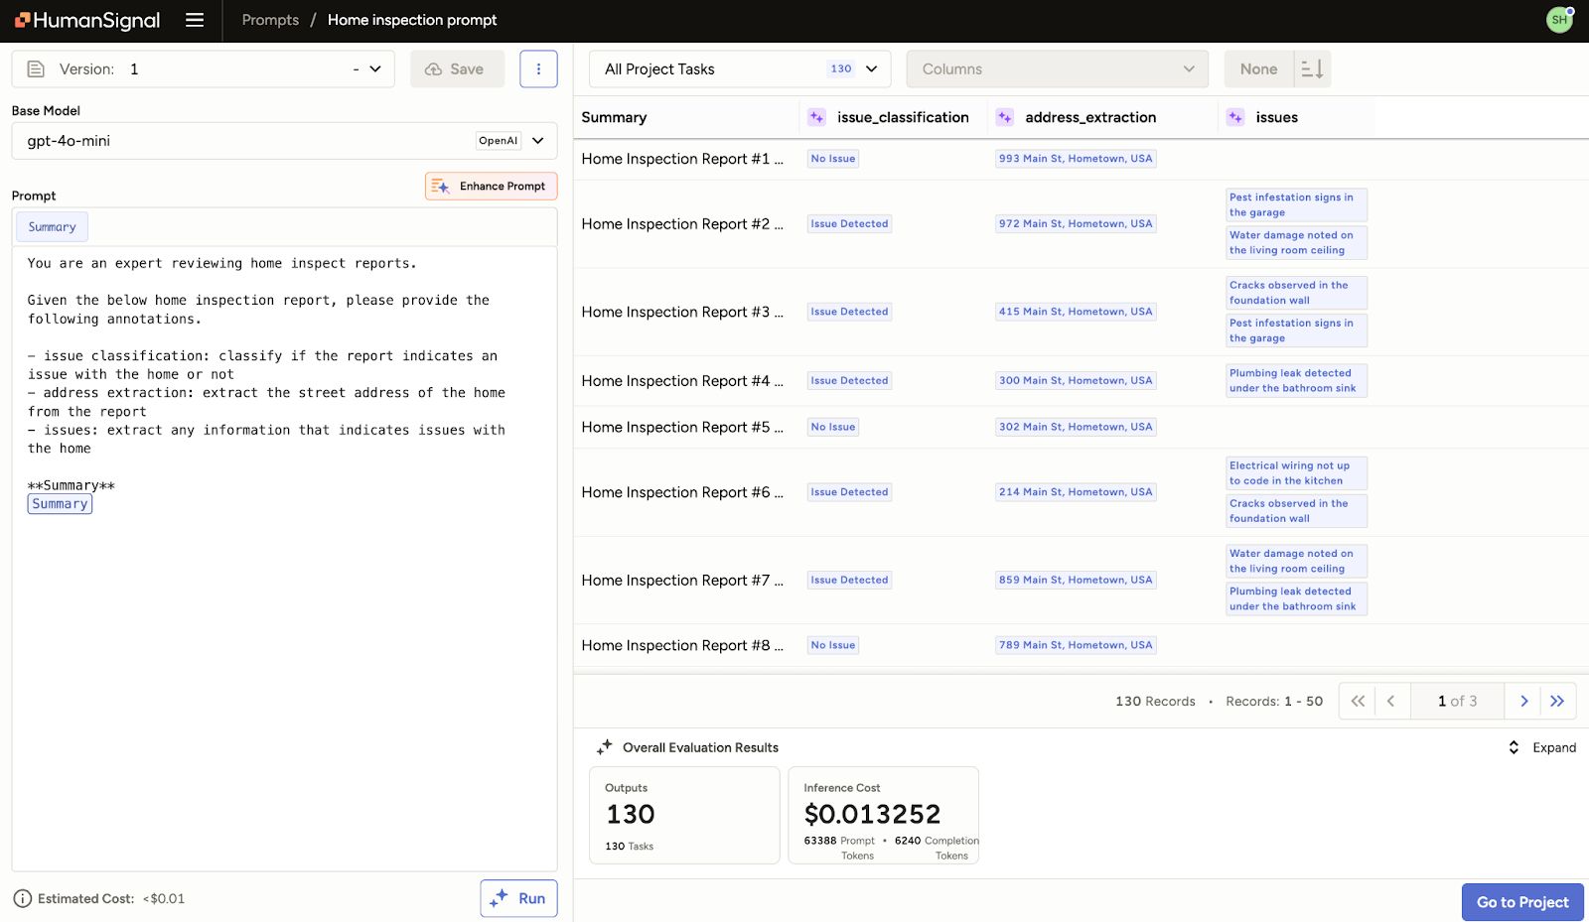
Task: Open the All Project Tasks dropdown
Action: pos(740,69)
